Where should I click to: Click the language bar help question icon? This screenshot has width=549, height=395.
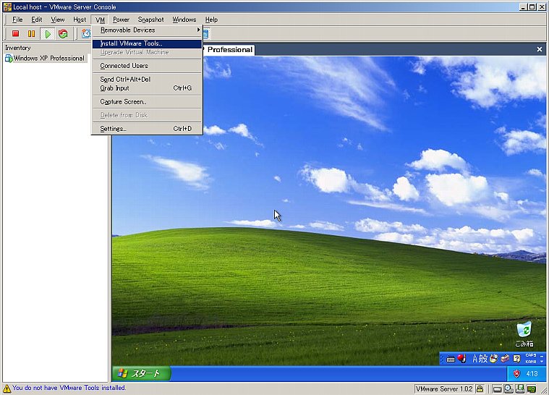point(516,359)
